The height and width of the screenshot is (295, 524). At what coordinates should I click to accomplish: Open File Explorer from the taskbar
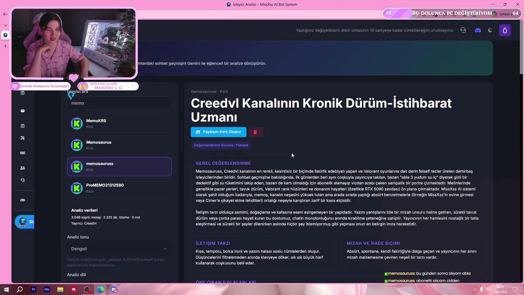pyautogui.click(x=60, y=290)
